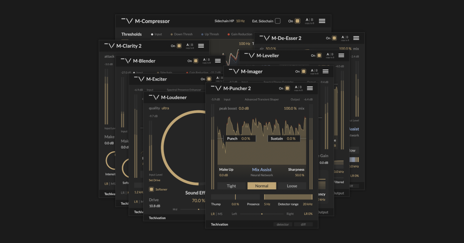
Task: Open the Detector range 20 kHz selector
Action: (307, 204)
